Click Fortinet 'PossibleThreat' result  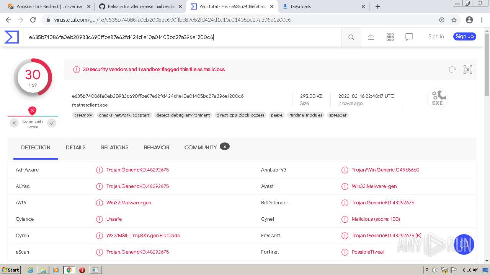click(368, 252)
